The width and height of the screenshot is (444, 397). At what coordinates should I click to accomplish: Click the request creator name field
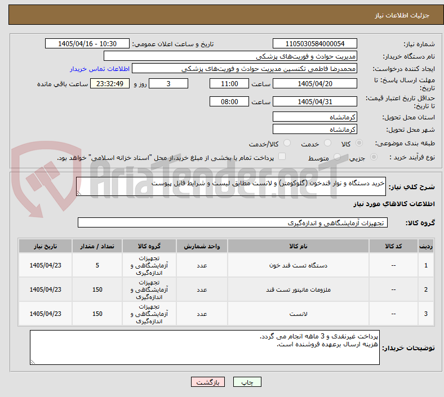pos(245,69)
